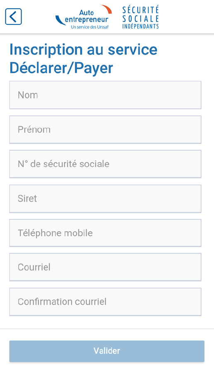Click the word SOCIALE in the header logo
214x366 pixels.
coord(140,19)
